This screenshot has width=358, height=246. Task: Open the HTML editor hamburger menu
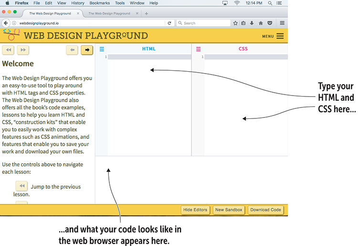pyautogui.click(x=102, y=49)
